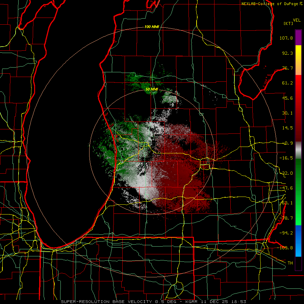The height and width of the screenshot is (304, 304).
Task: Click the -78.7 velocity scale value
Action: click(286, 218)
